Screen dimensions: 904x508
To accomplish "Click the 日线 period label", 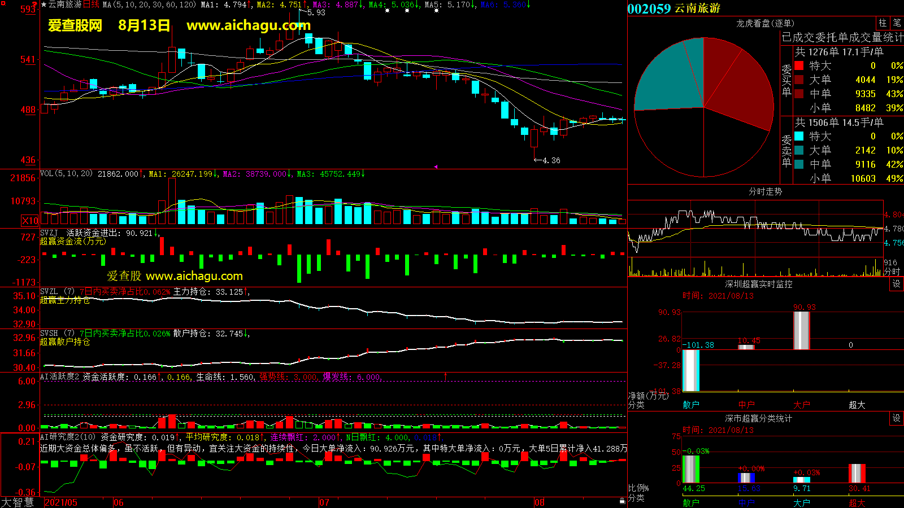I will coord(91,5).
